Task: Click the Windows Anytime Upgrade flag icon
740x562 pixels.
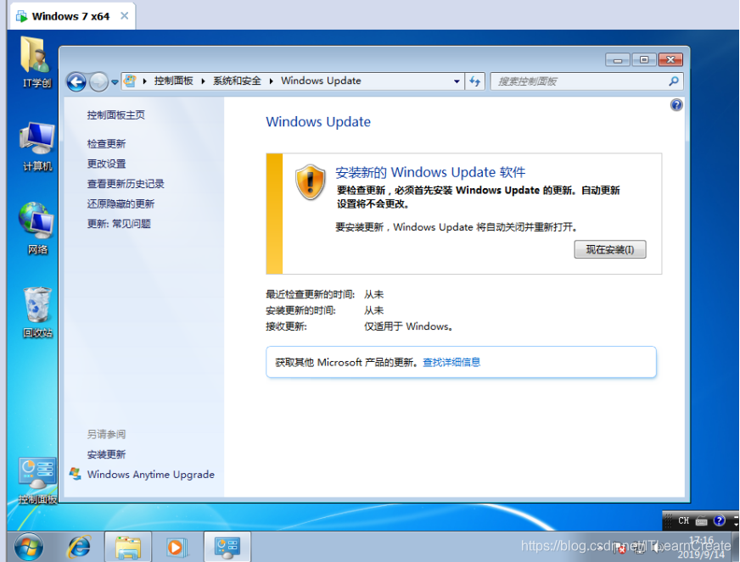Action: [x=75, y=473]
